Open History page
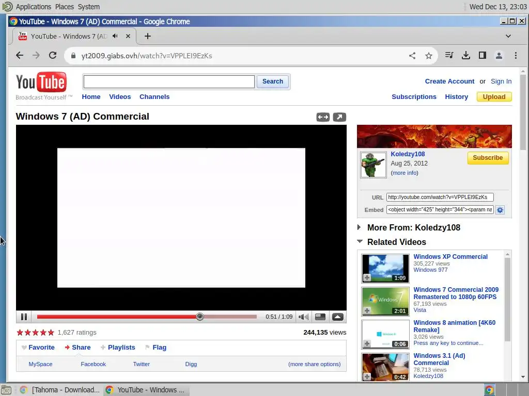 coord(457,96)
